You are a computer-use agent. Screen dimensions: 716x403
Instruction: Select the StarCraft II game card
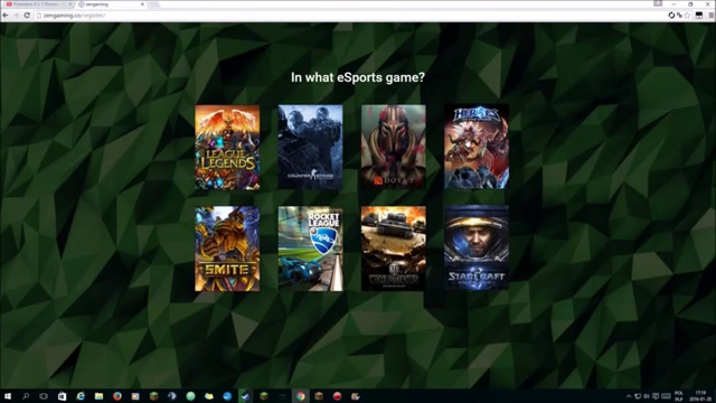click(477, 249)
